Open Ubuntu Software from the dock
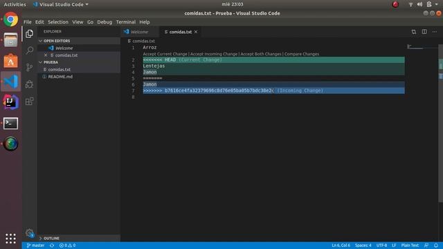The height and width of the screenshot is (249, 443). (11, 61)
